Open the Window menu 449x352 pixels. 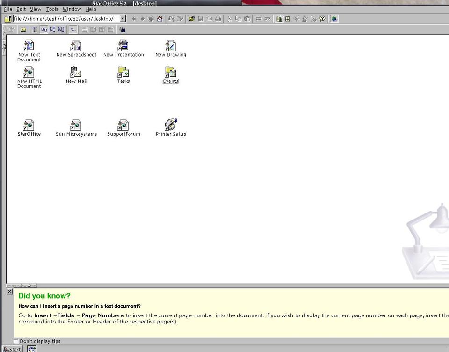click(x=72, y=9)
